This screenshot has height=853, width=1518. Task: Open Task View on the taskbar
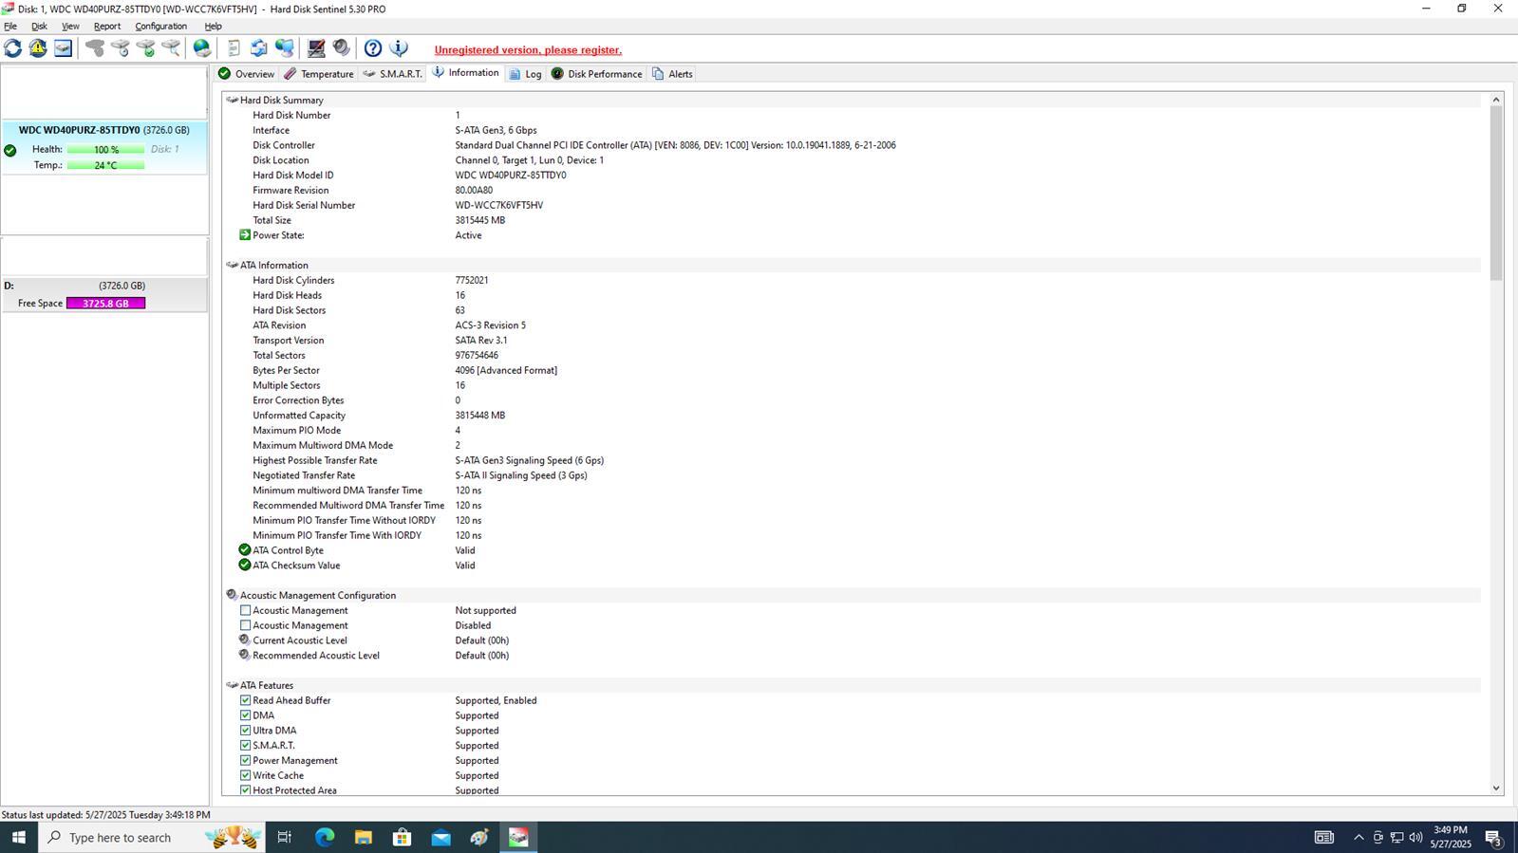click(284, 838)
